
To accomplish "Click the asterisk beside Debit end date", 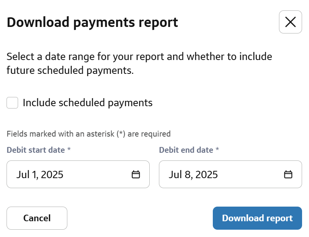I will pyautogui.click(x=217, y=150).
